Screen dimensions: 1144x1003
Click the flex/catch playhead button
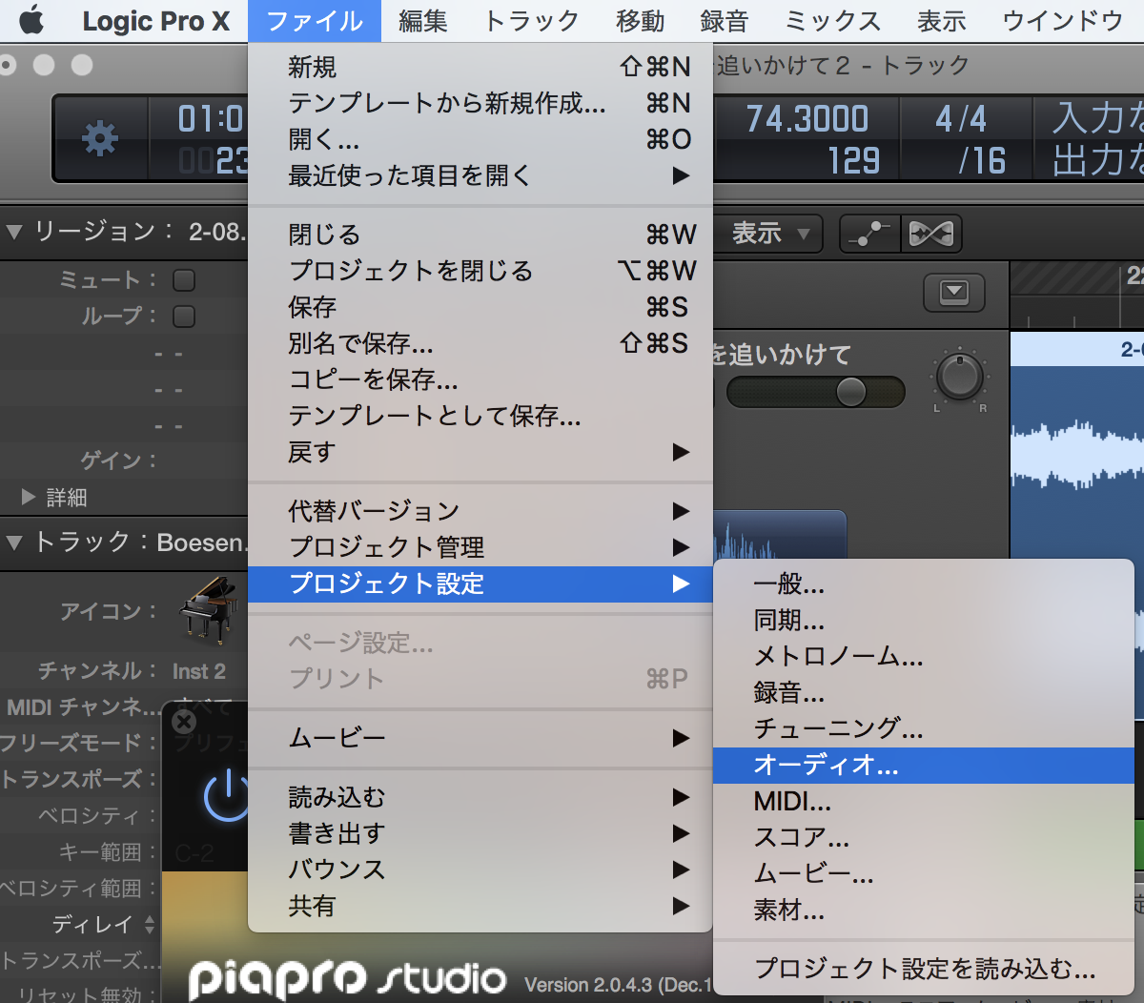point(930,234)
